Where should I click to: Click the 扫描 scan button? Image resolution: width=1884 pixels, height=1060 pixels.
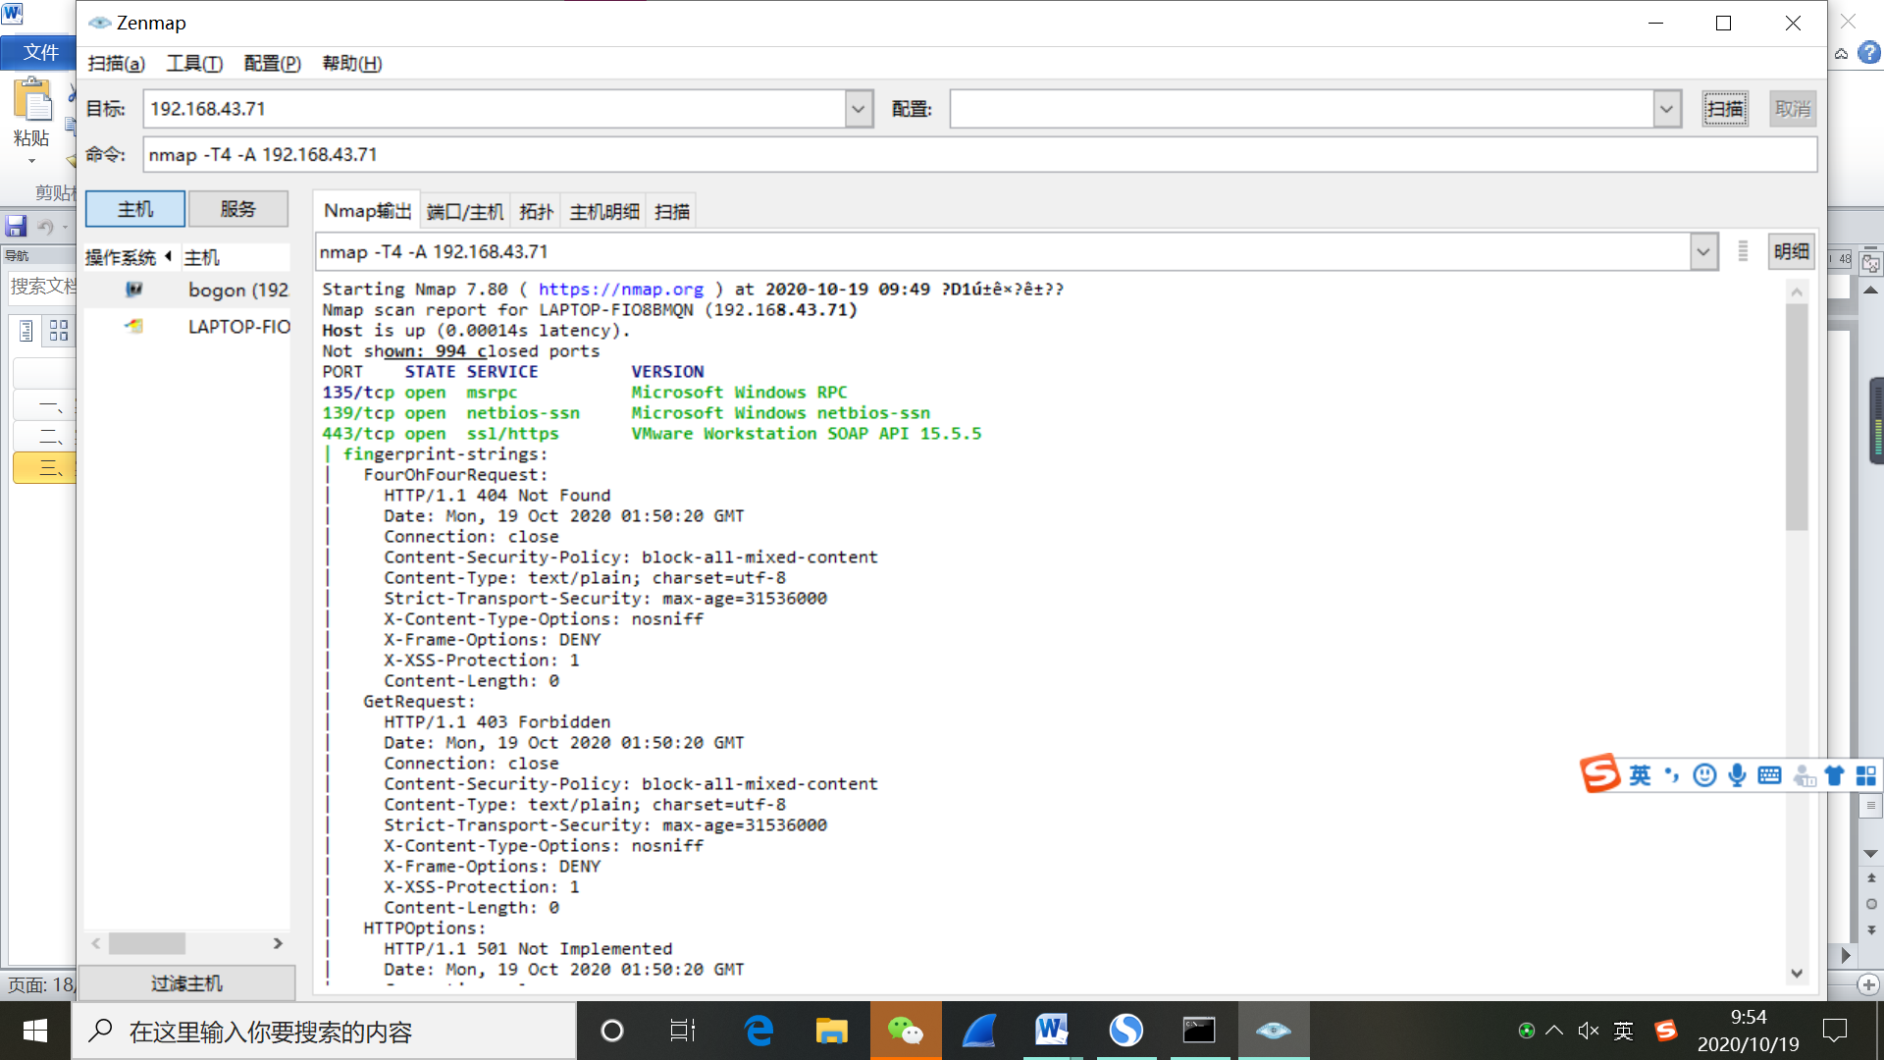1724,109
